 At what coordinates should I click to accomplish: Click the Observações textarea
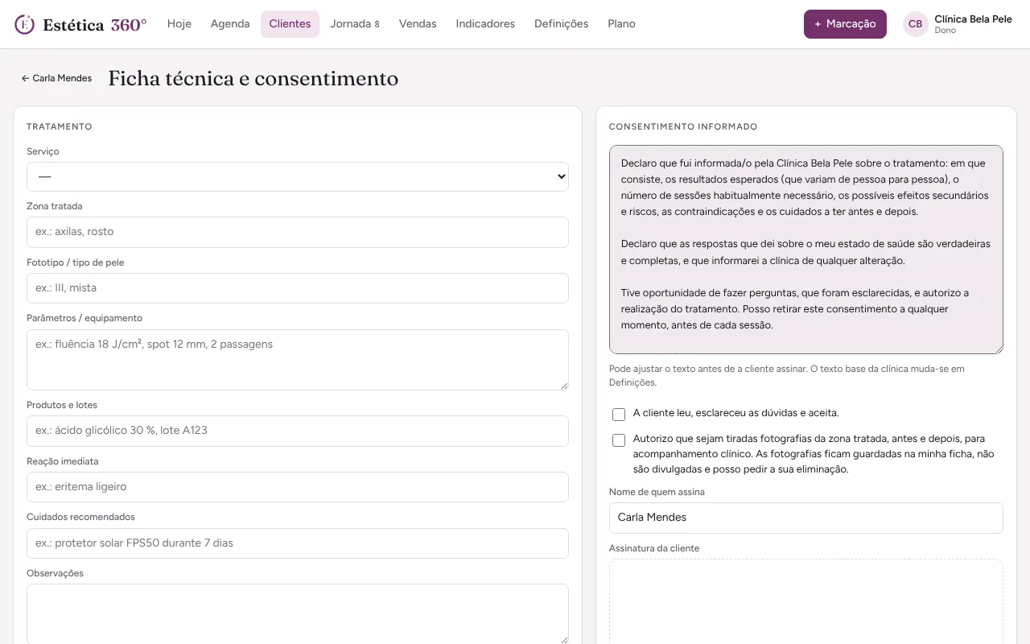[x=298, y=613]
